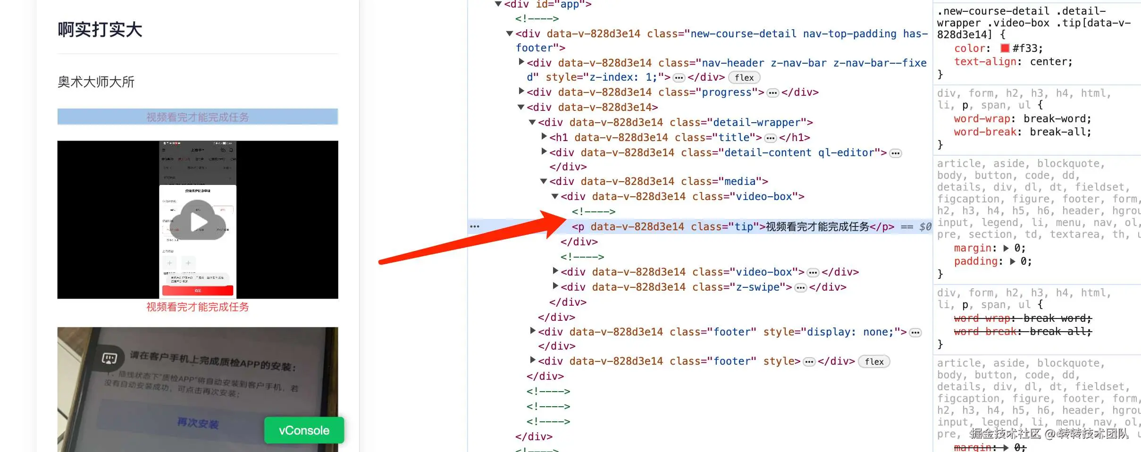Expand ellipsis in the nav-header row
Image resolution: width=1141 pixels, height=452 pixels.
tap(679, 78)
